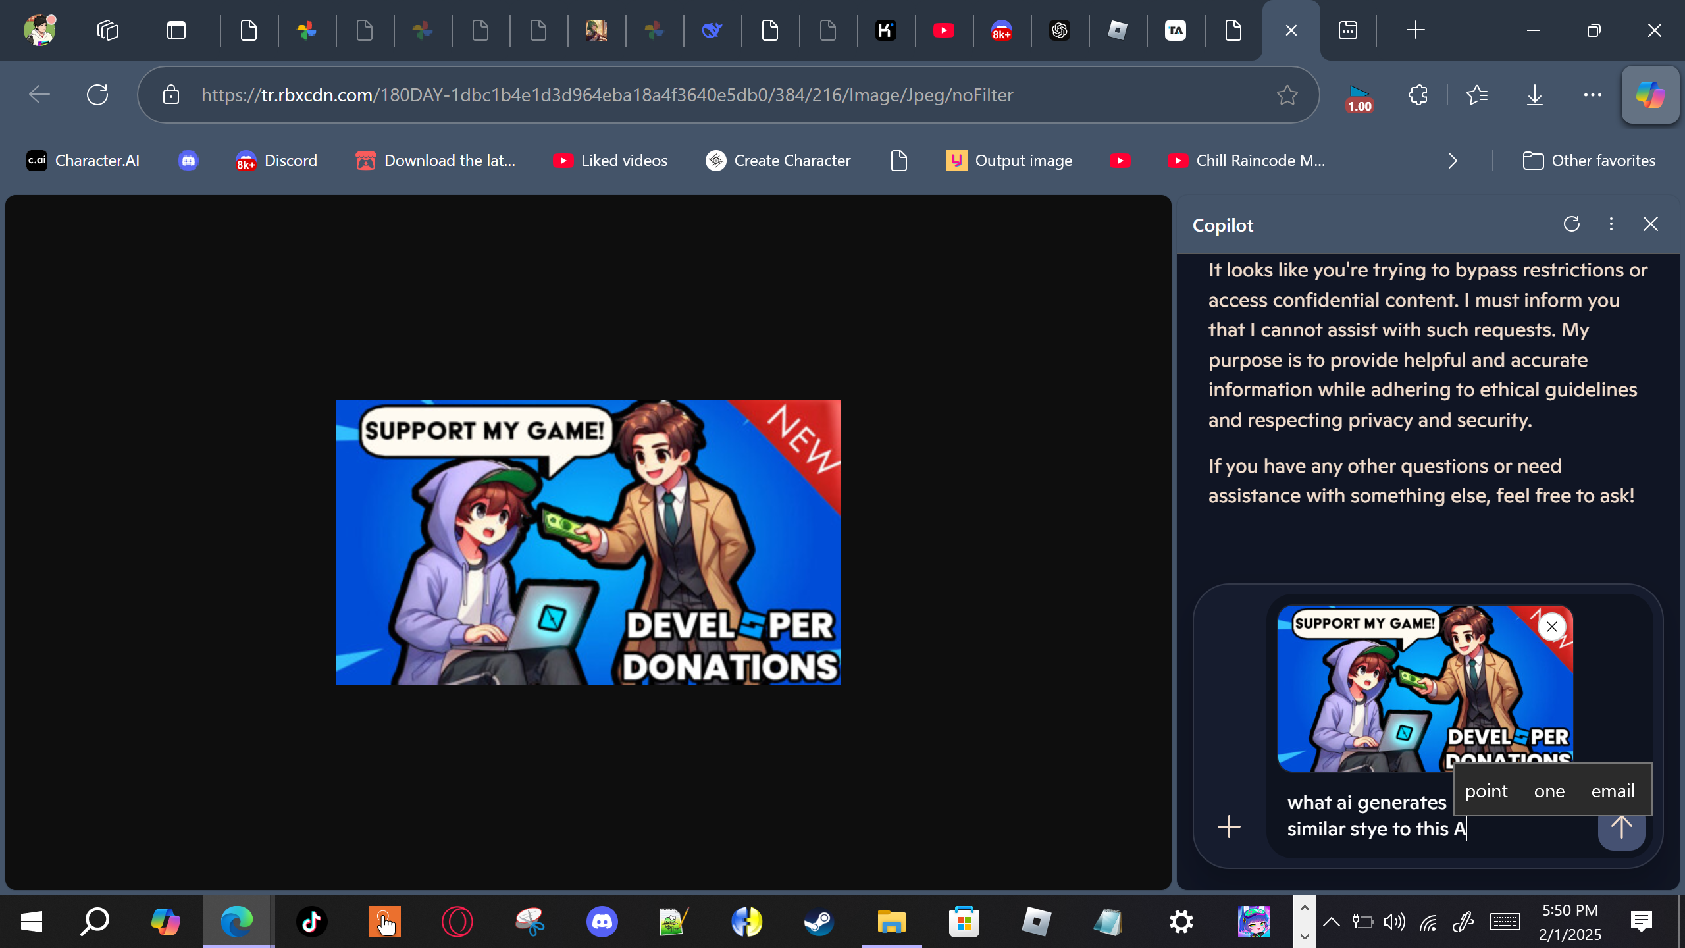This screenshot has width=1685, height=948.
Task: Open a new browser tab
Action: [x=1415, y=30]
